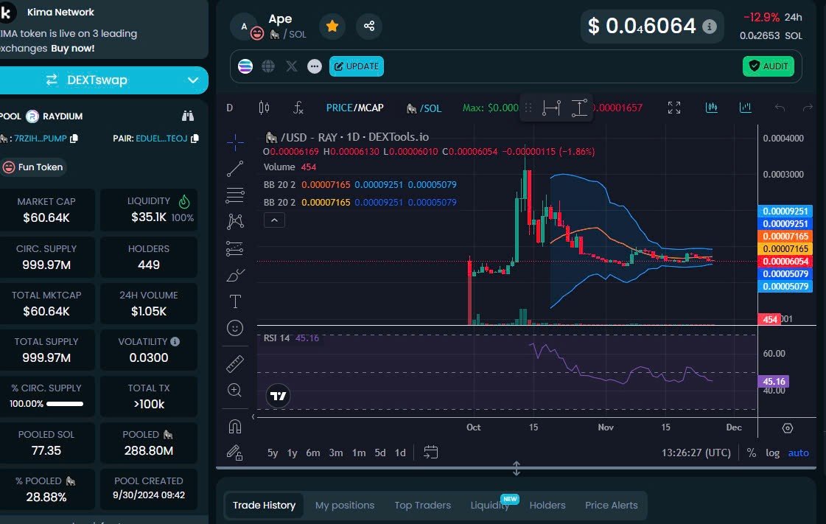826x524 pixels.
Task: Select the trend line drawing tool
Action: (x=235, y=169)
